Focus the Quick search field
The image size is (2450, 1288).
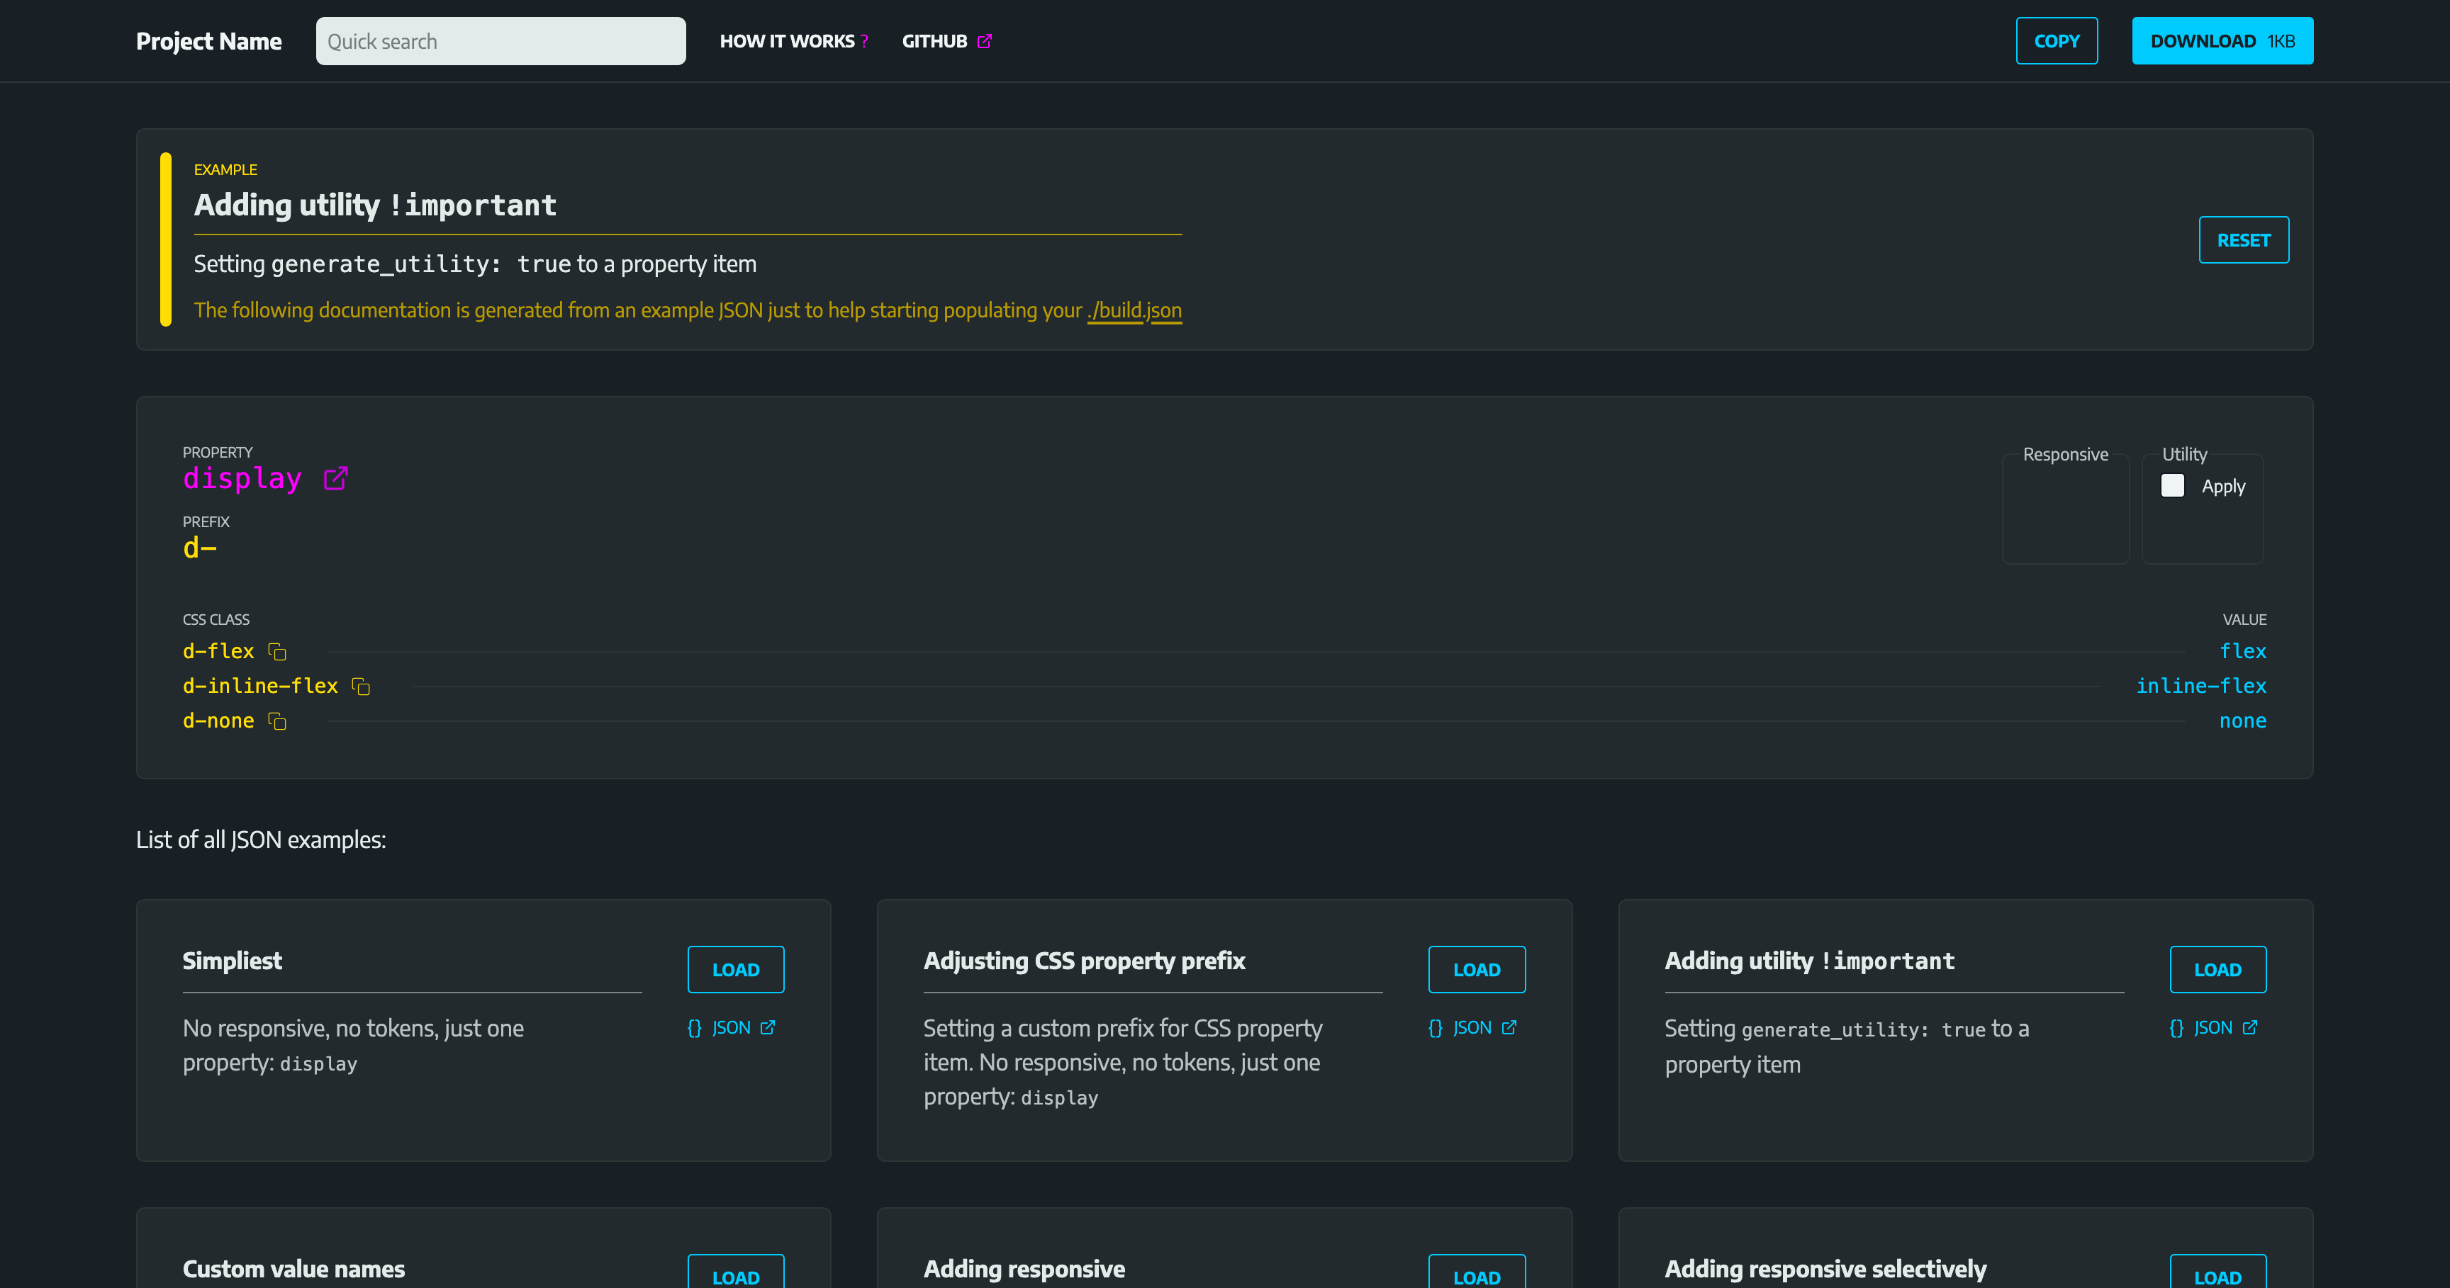[500, 41]
